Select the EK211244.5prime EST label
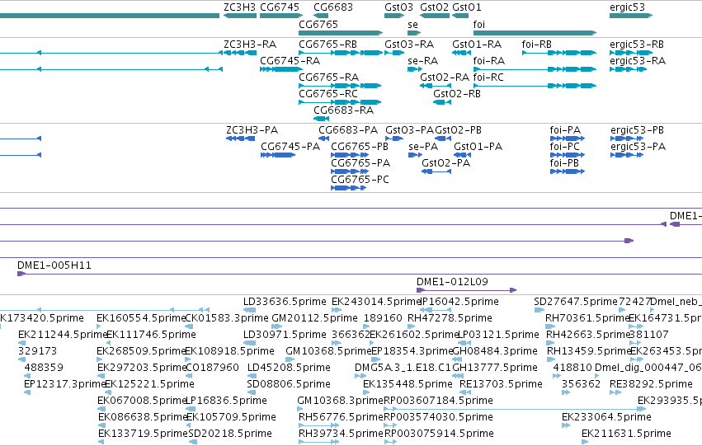 click(62, 335)
